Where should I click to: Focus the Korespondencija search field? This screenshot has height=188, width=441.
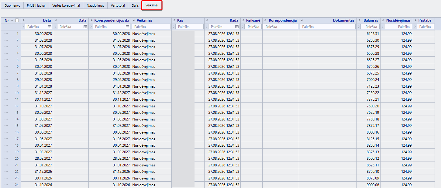click(281, 27)
